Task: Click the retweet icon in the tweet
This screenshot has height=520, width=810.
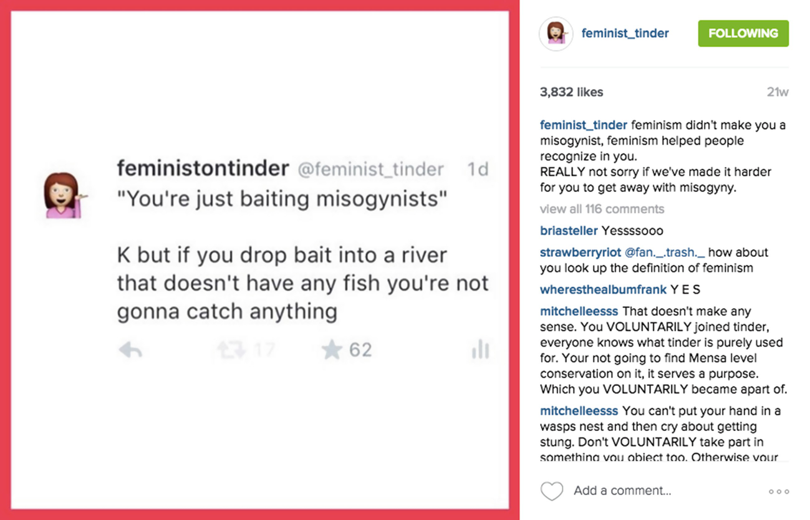Action: pos(231,350)
